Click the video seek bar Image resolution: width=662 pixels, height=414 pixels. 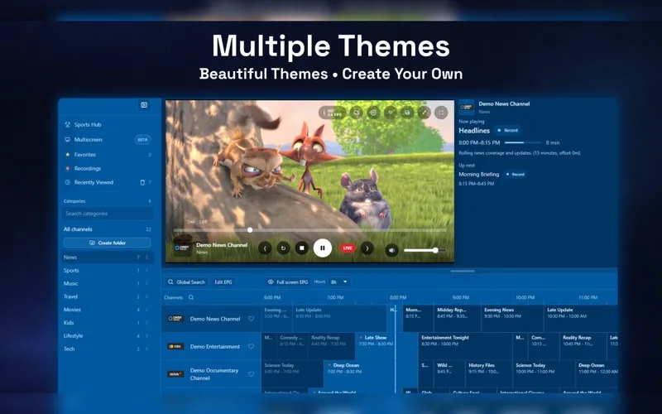309,230
